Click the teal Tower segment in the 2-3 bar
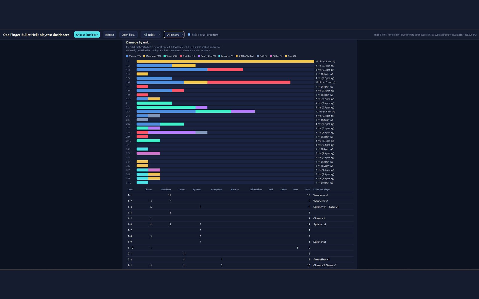This screenshot has width=479, height=299. [x=213, y=112]
